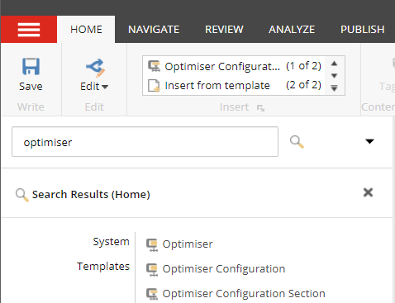Click the search magnifier button
Screen dimensions: 395x303
(x=297, y=142)
